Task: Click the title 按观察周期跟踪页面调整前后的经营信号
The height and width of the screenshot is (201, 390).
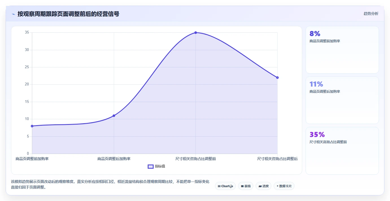Action: click(68, 14)
